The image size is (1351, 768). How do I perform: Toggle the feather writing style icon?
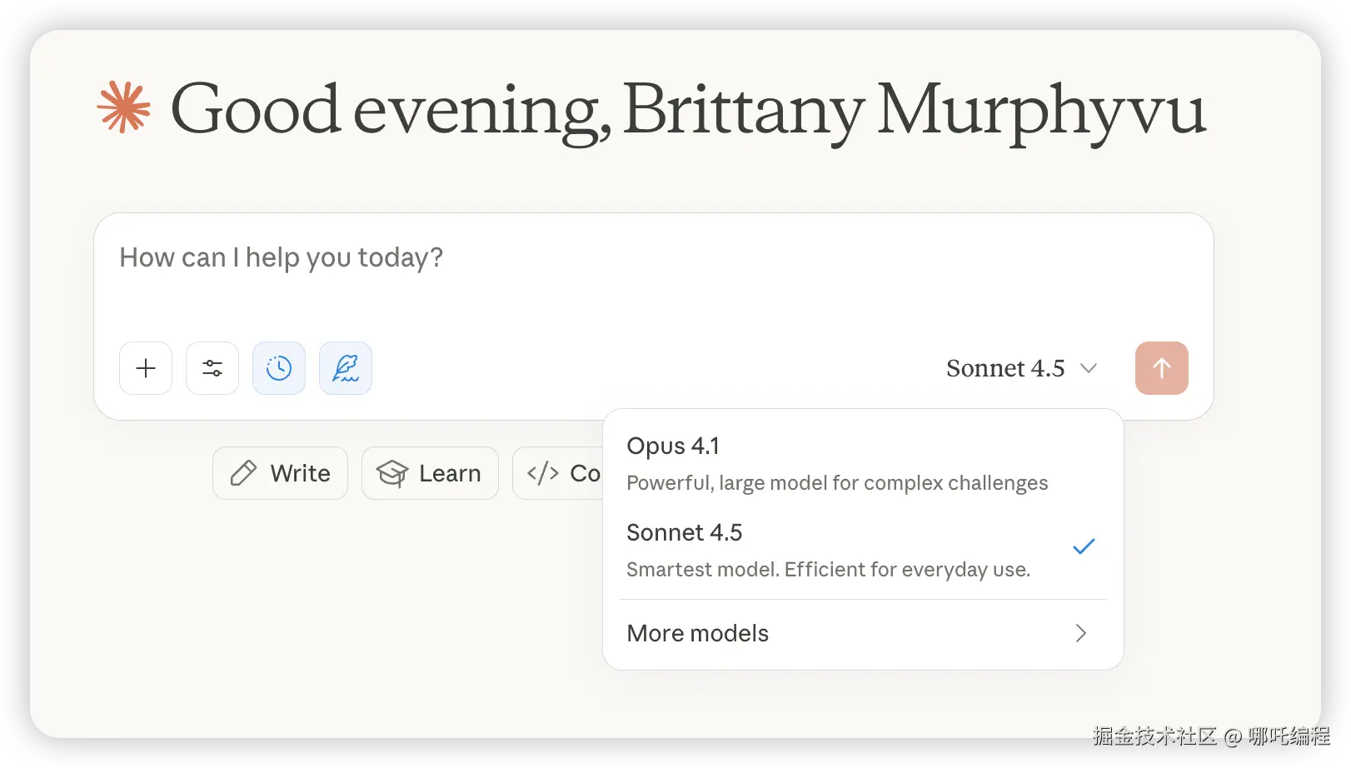click(x=346, y=368)
